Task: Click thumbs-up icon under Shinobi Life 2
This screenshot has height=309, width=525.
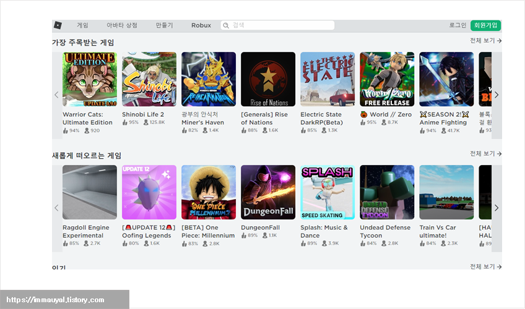Action: [125, 122]
